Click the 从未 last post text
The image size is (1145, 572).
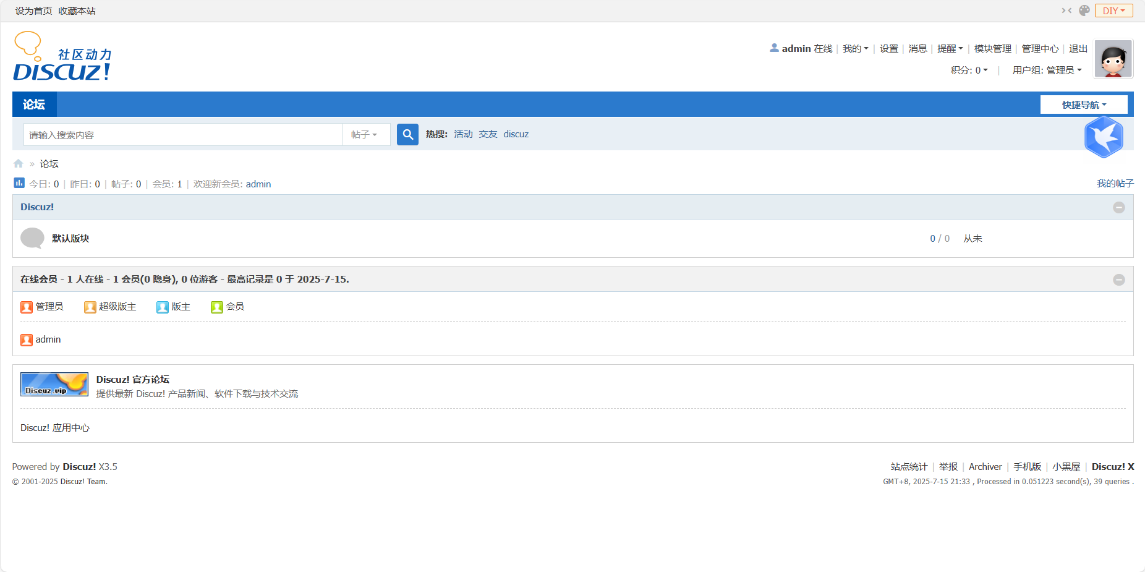[x=973, y=239]
